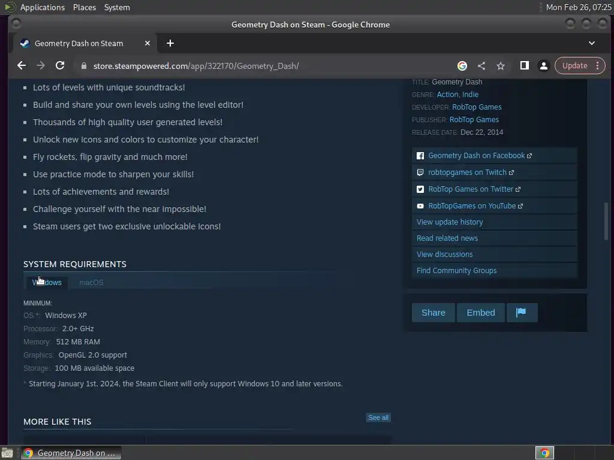Click the page vertical scrollbar
The width and height of the screenshot is (614, 460).
[606, 221]
